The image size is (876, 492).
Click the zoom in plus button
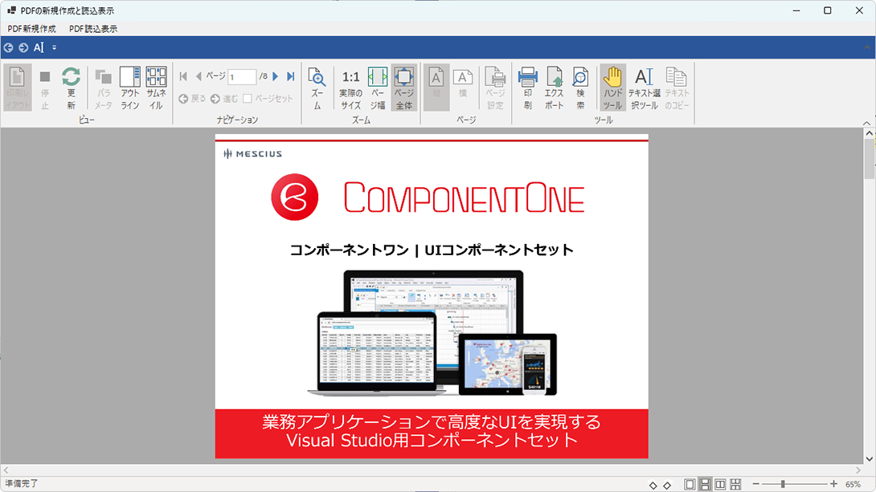pyautogui.click(x=833, y=484)
